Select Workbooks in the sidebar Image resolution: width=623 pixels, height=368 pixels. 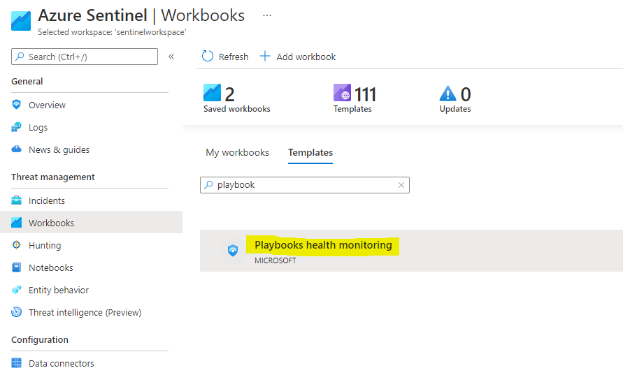pos(91,222)
